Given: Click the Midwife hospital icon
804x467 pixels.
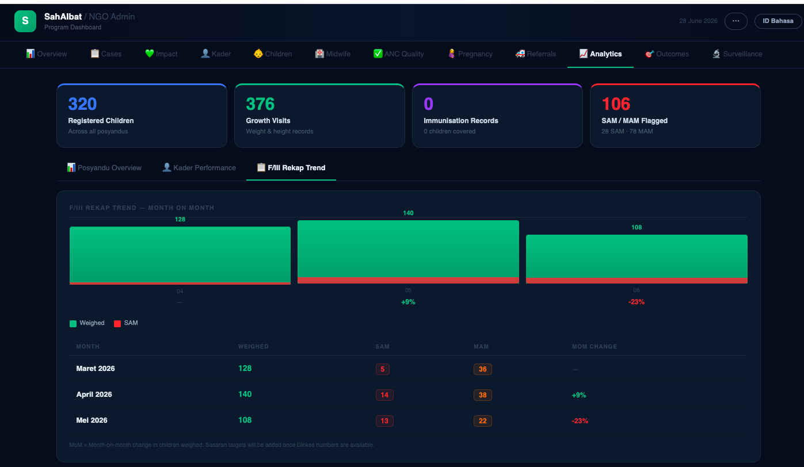Looking at the screenshot, I should 319,53.
